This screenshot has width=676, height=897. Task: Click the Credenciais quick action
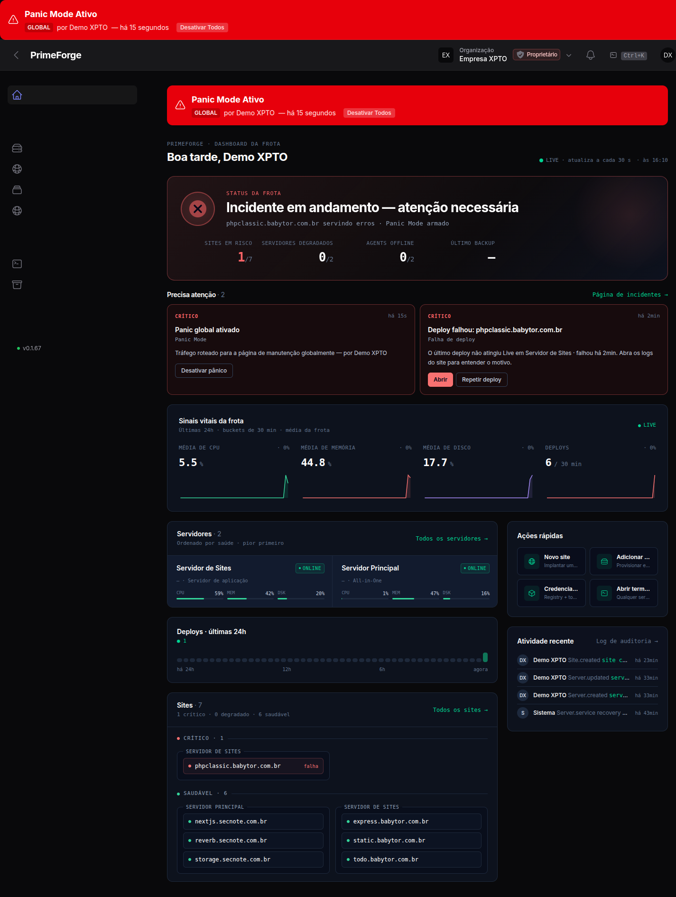[551, 593]
